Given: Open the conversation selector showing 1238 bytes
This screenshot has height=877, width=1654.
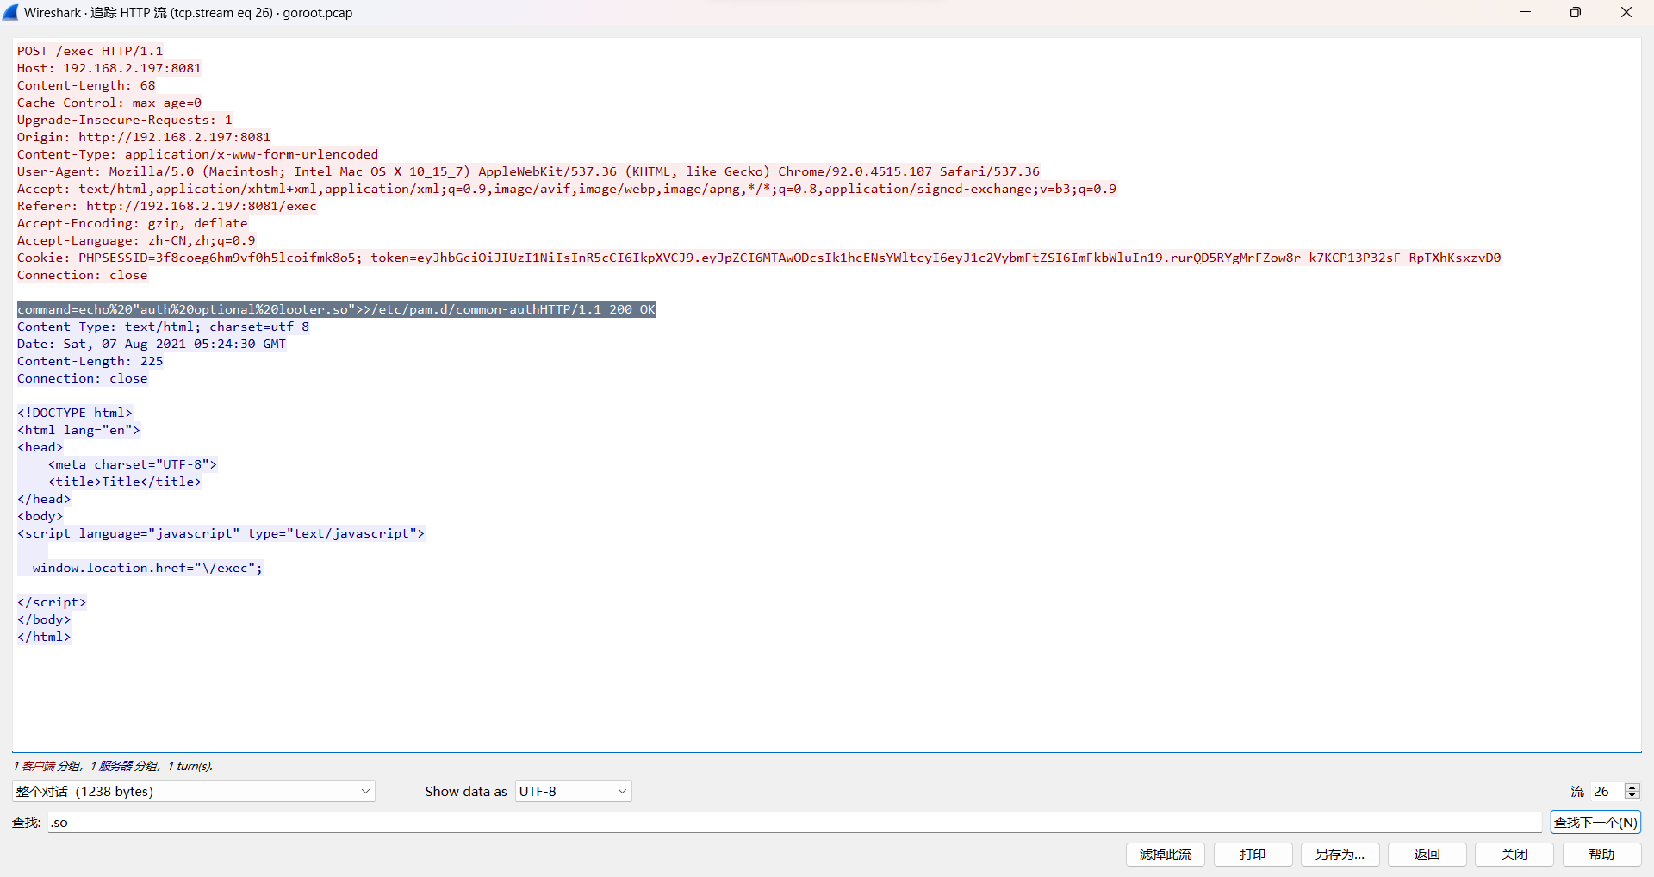Looking at the screenshot, I should point(194,791).
